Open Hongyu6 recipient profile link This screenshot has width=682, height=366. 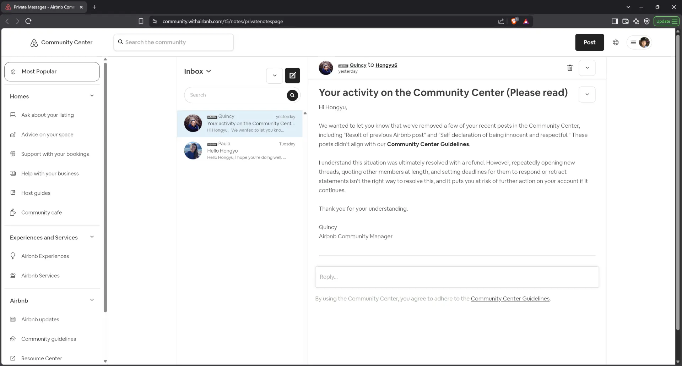tap(386, 65)
